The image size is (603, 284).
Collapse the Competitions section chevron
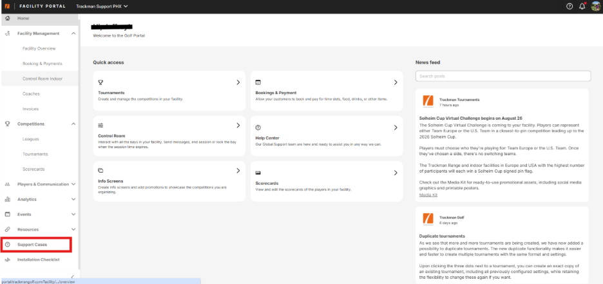73,124
